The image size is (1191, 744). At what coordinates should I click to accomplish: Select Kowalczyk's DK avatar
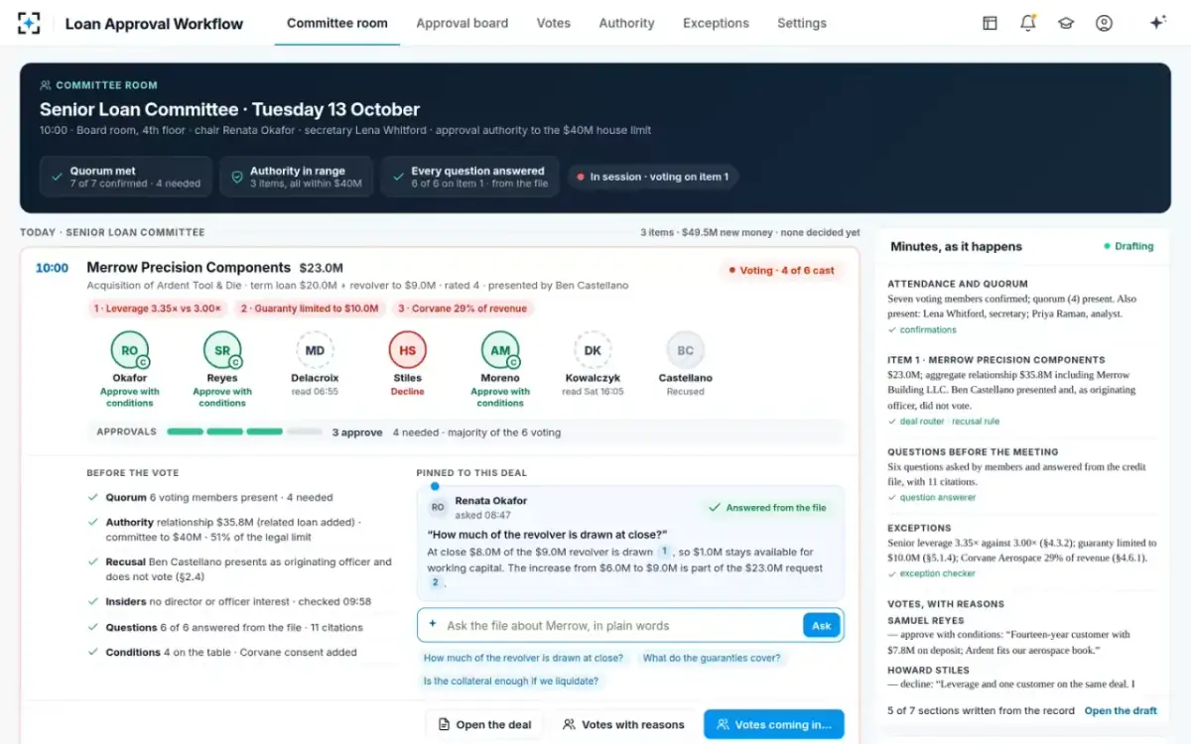[x=593, y=350]
